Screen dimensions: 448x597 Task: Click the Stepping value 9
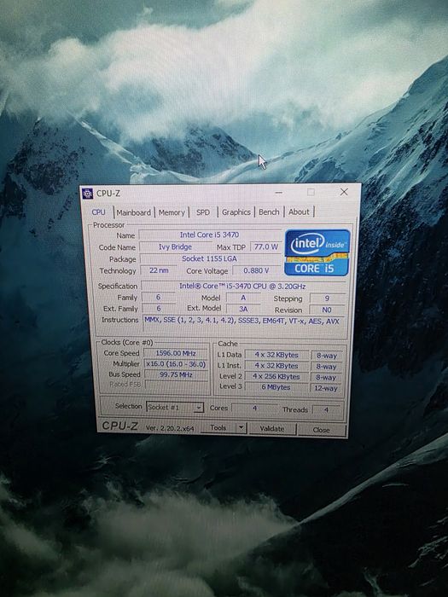327,298
